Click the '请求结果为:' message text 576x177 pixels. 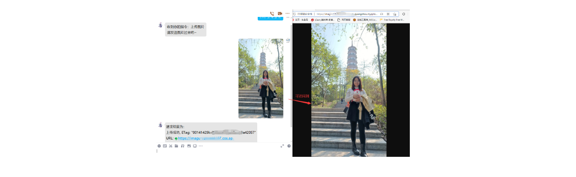click(175, 127)
